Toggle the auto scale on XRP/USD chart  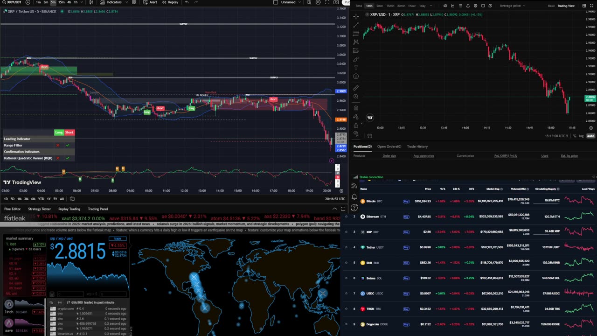590,136
